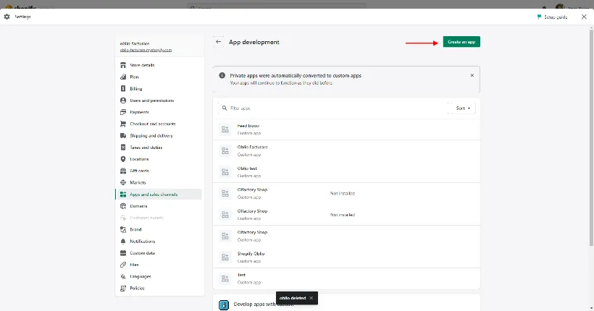594x311 pixels.
Task: Select the Taxes and duties icon
Action: pos(123,147)
